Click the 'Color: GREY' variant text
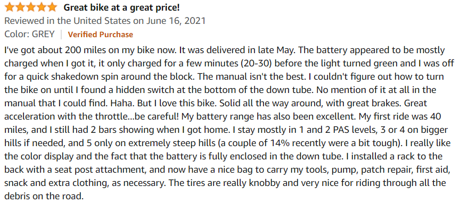Viewport: 460px width, 203px height. pyautogui.click(x=30, y=34)
